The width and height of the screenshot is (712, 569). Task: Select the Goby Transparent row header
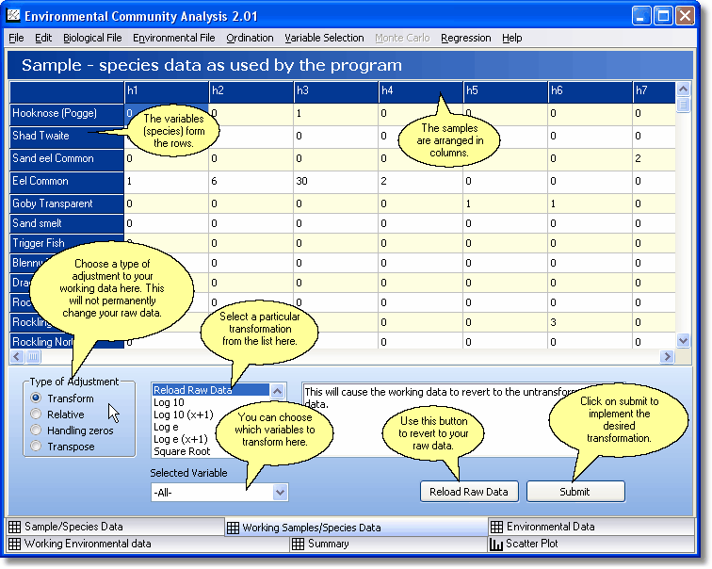pos(67,203)
